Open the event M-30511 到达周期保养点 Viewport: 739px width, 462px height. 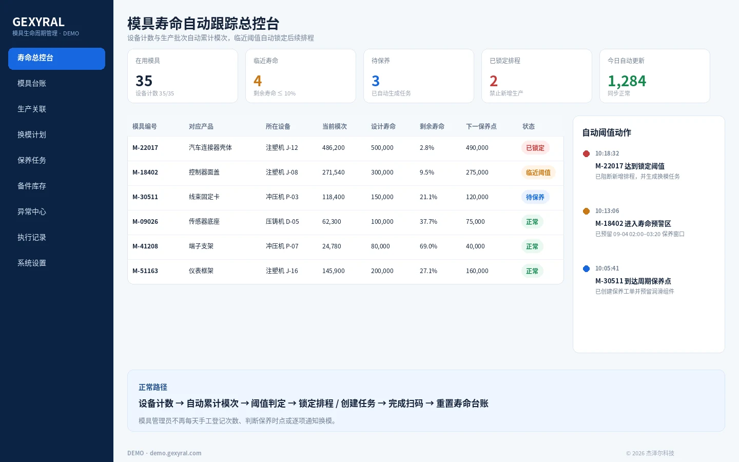633,281
